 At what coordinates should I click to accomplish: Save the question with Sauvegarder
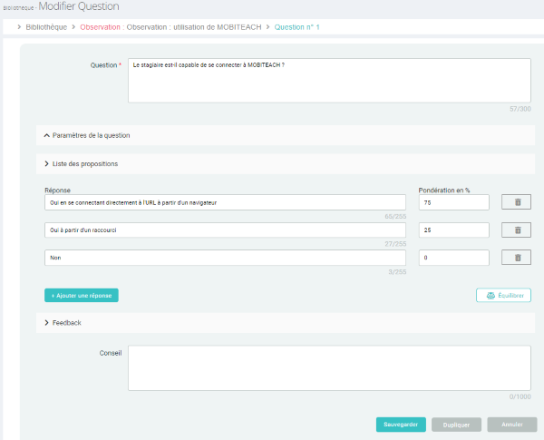[401, 425]
